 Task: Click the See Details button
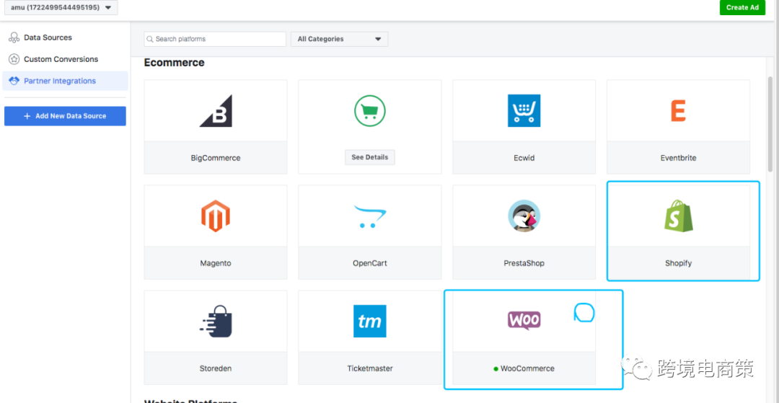click(370, 157)
